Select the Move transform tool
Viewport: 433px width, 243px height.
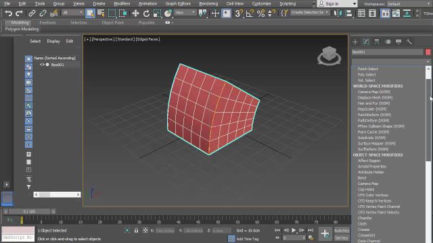pos(135,13)
